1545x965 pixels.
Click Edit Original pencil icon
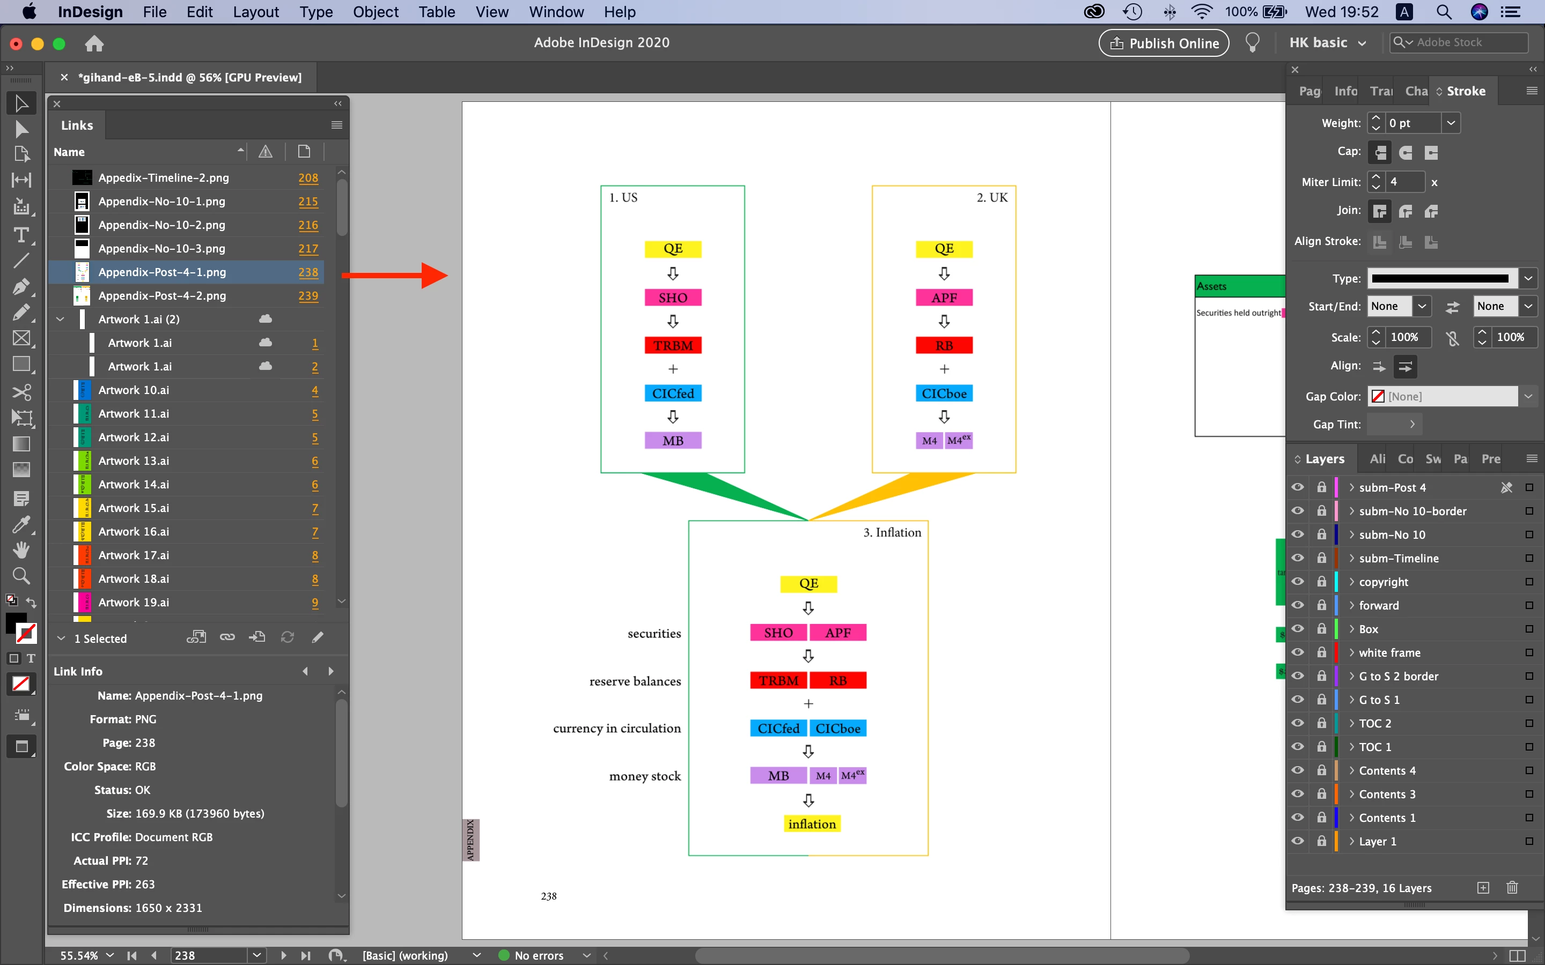pyautogui.click(x=317, y=637)
